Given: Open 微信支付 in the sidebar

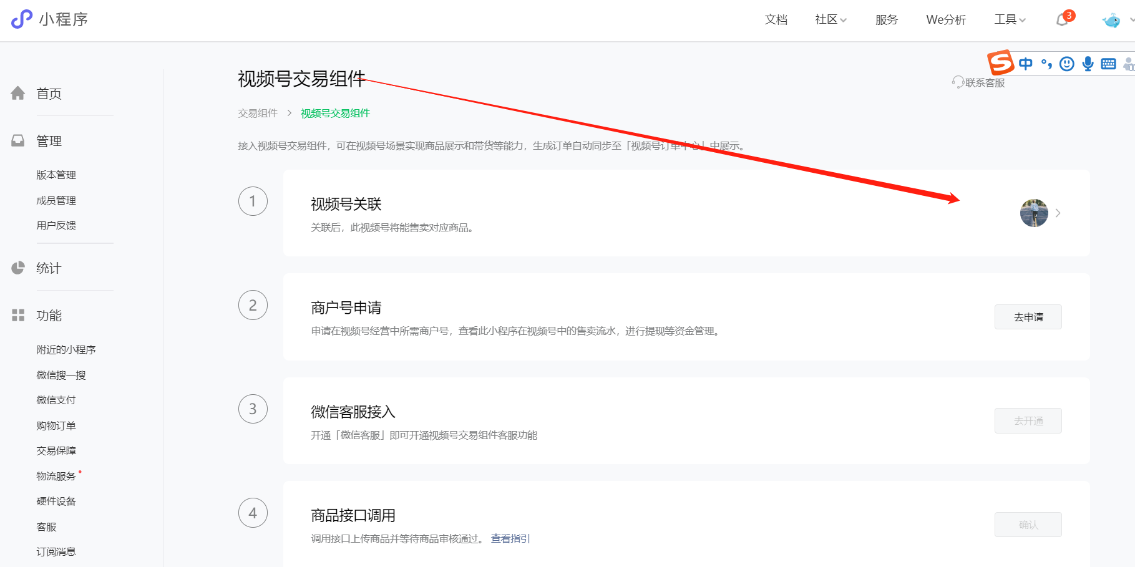Looking at the screenshot, I should pyautogui.click(x=56, y=400).
